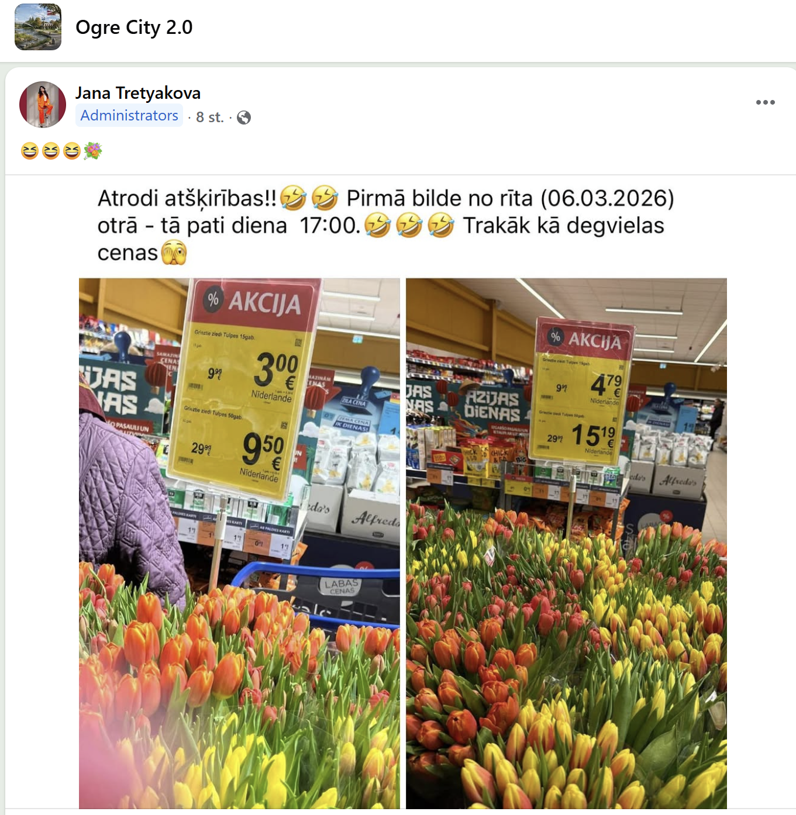Open the Ogre City 2.0 group thumbnail
This screenshot has width=796, height=815.
(38, 27)
